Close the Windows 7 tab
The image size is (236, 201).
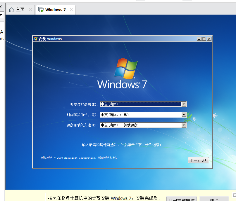[x=71, y=9]
